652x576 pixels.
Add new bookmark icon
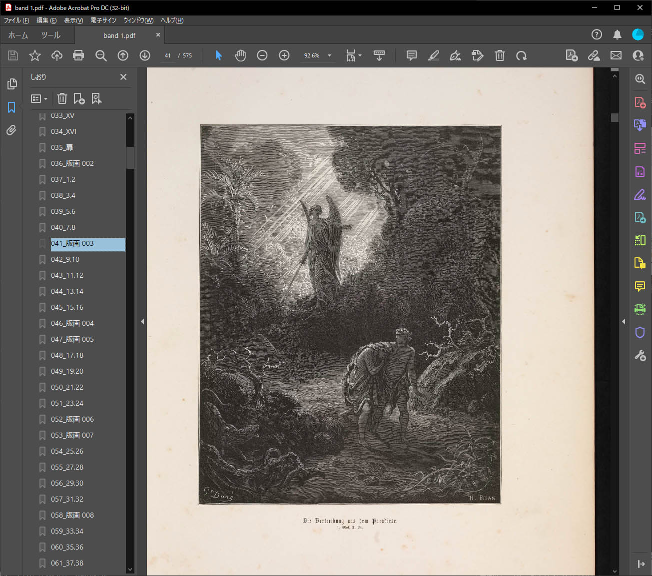79,99
